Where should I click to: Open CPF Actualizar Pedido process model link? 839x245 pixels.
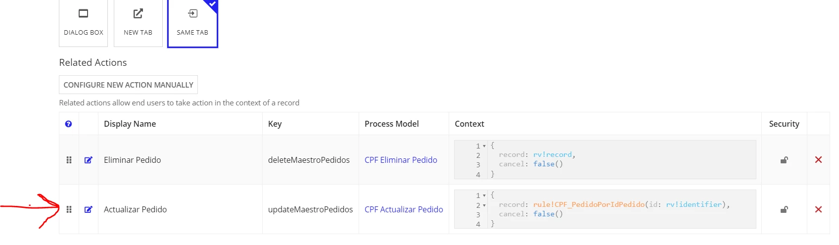[404, 209]
